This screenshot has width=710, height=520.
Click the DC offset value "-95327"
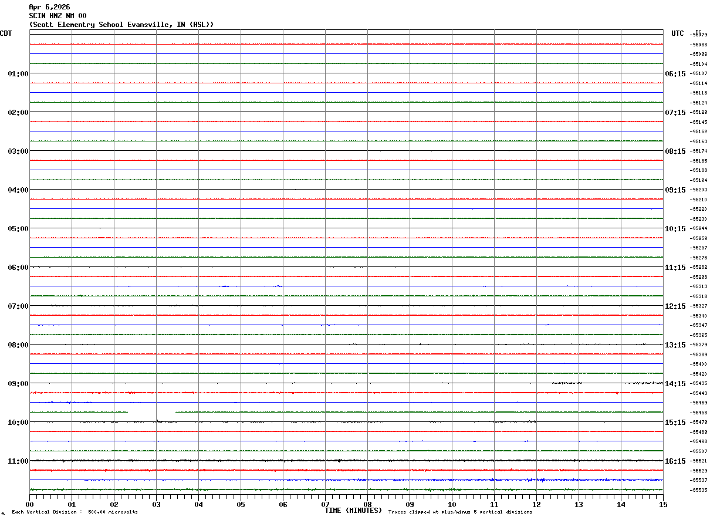click(x=698, y=306)
